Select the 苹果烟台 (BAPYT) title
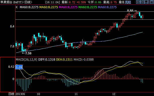This screenshot has width=154, height=96. pyautogui.click(x=11, y=2)
